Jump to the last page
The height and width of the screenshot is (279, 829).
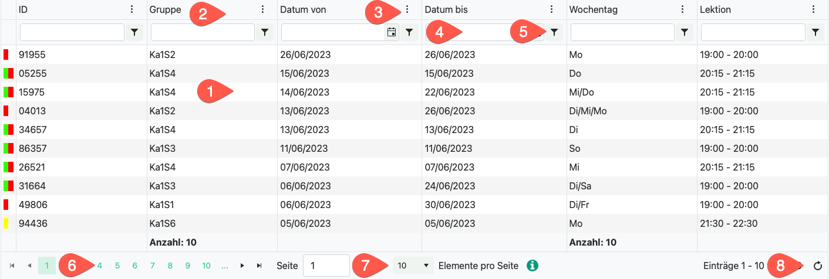click(x=259, y=266)
